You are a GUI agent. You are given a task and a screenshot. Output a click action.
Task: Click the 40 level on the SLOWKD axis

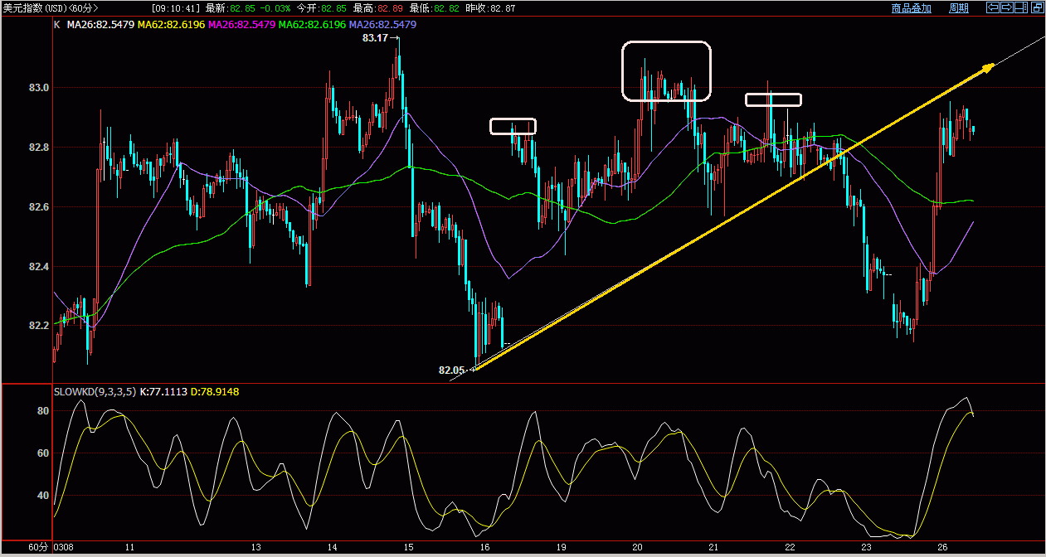coord(43,496)
